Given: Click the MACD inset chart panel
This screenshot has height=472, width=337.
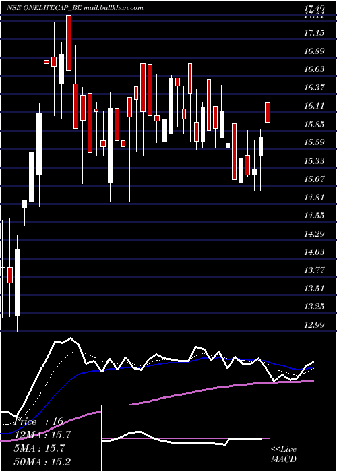Looking at the screenshot, I should 185,438.
